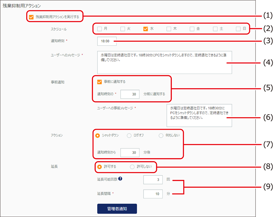
Task: Select 許可する for extension
Action: (x=99, y=167)
